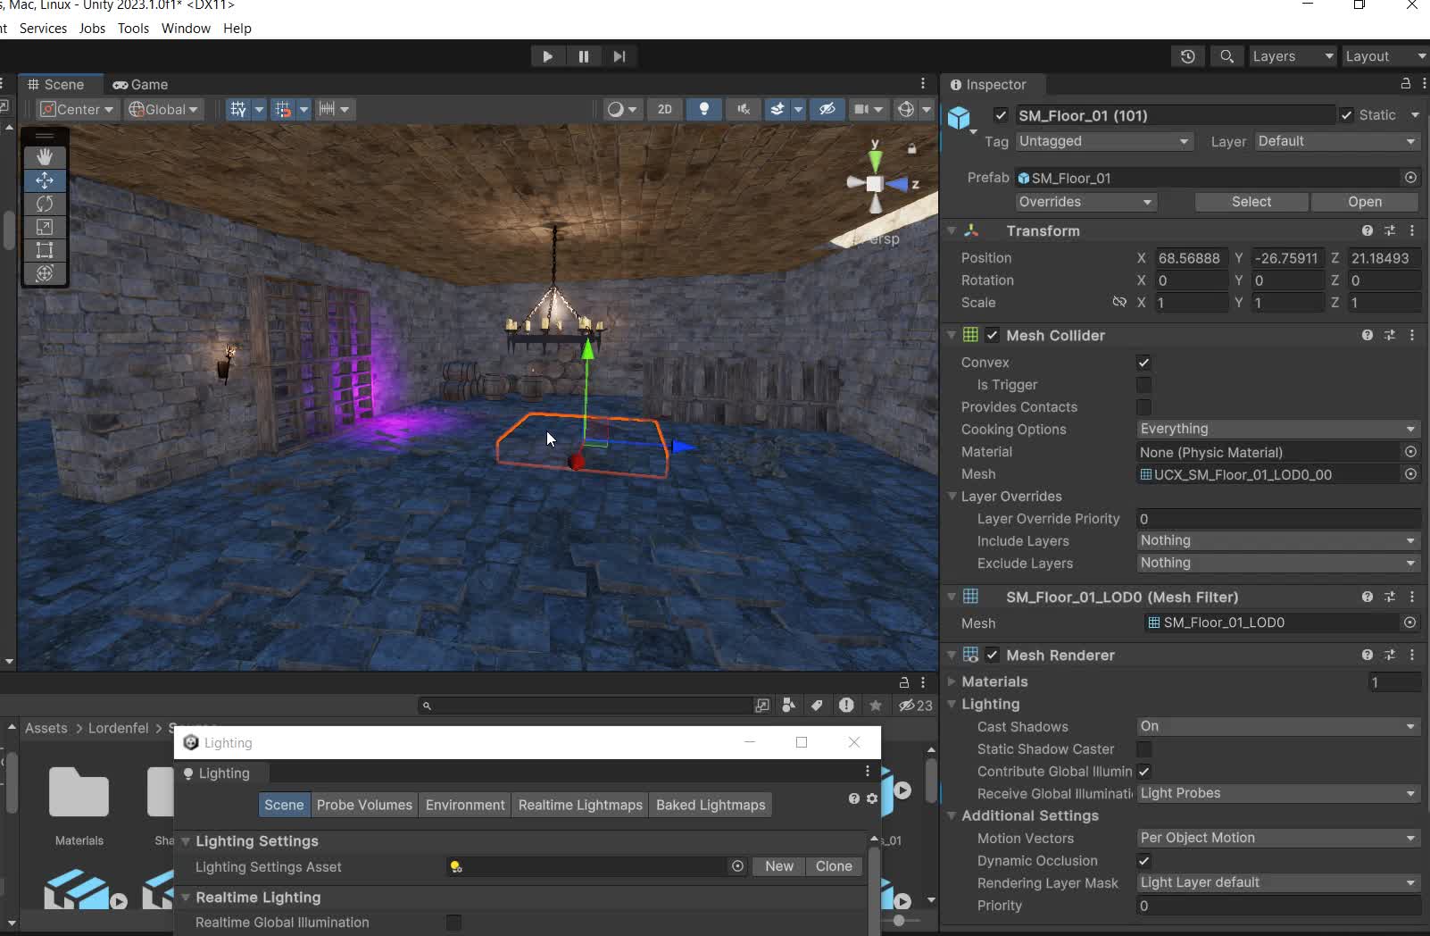Select the Rotate tool in the Scene toolbar
The image size is (1430, 936).
click(45, 204)
